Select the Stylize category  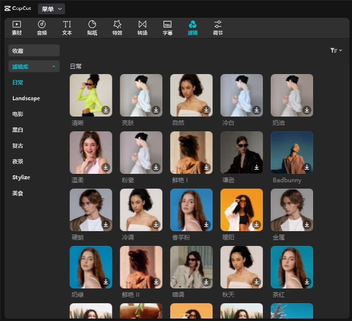coord(21,177)
